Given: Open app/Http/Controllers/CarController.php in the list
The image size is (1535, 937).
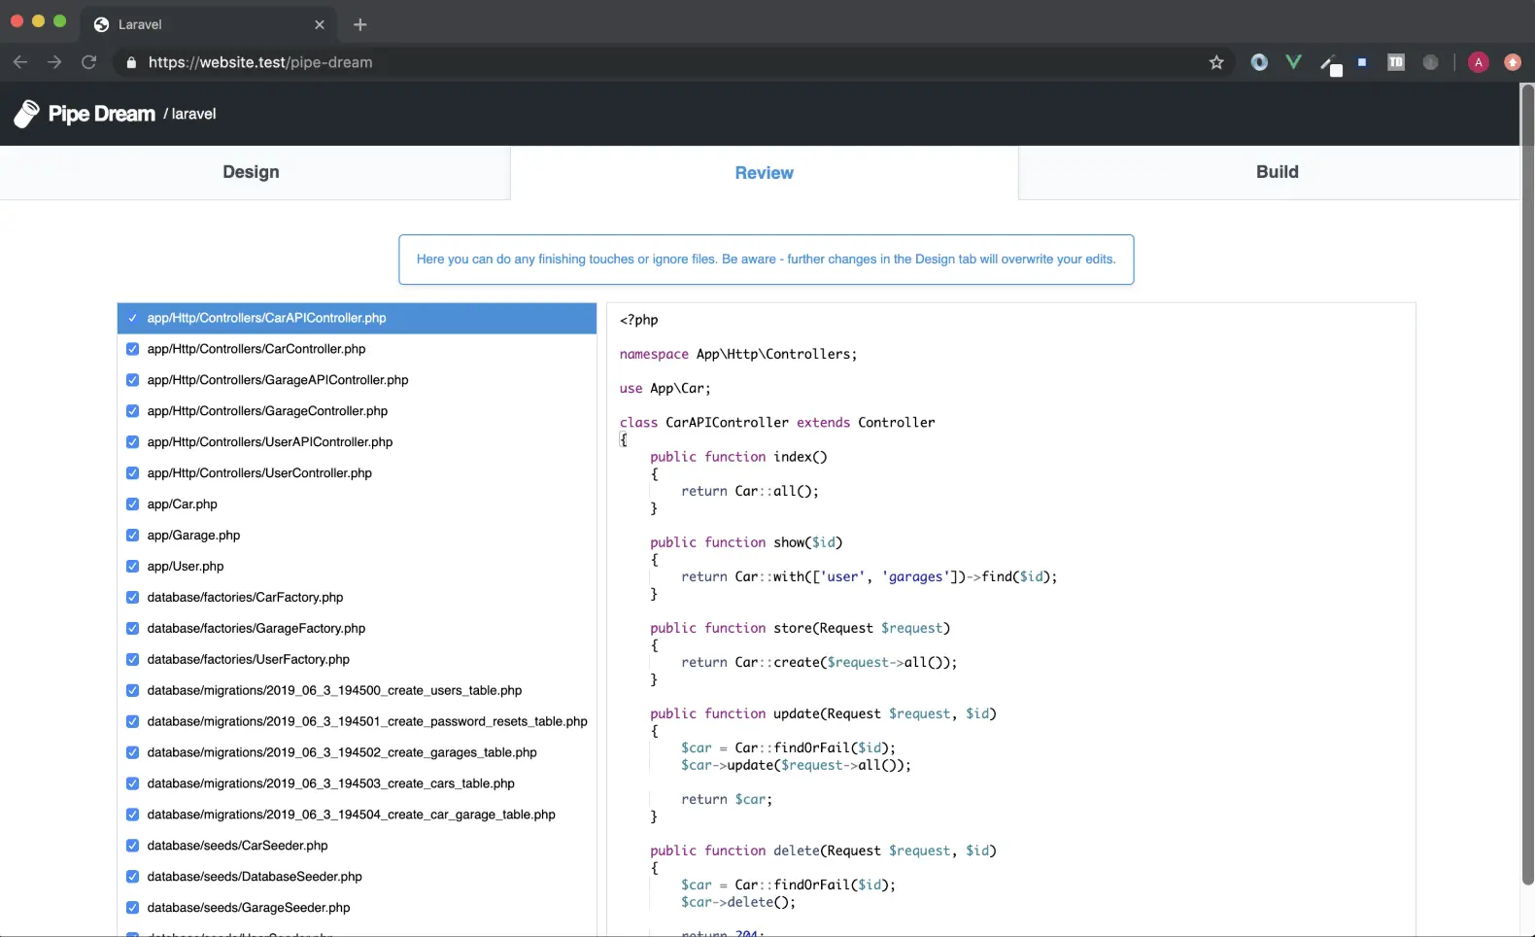Looking at the screenshot, I should (x=256, y=349).
